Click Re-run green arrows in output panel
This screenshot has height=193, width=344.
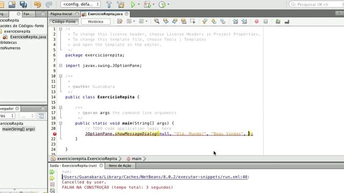pyautogui.click(x=52, y=172)
